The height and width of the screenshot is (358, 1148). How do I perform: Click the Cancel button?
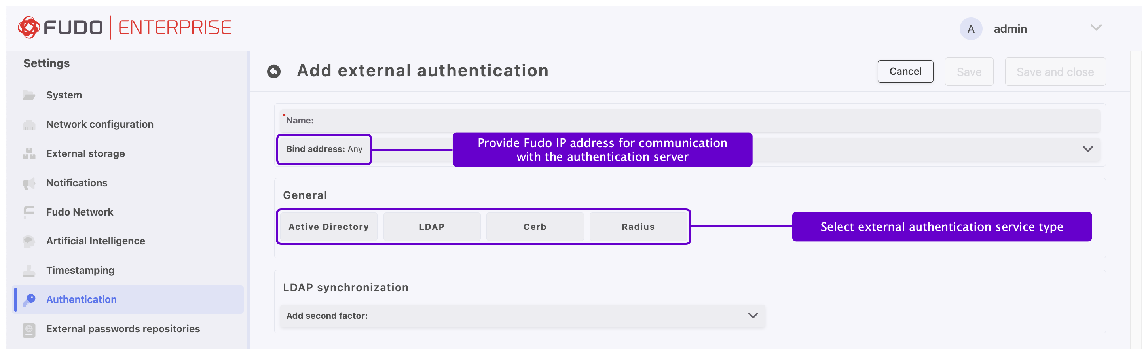[x=905, y=71]
